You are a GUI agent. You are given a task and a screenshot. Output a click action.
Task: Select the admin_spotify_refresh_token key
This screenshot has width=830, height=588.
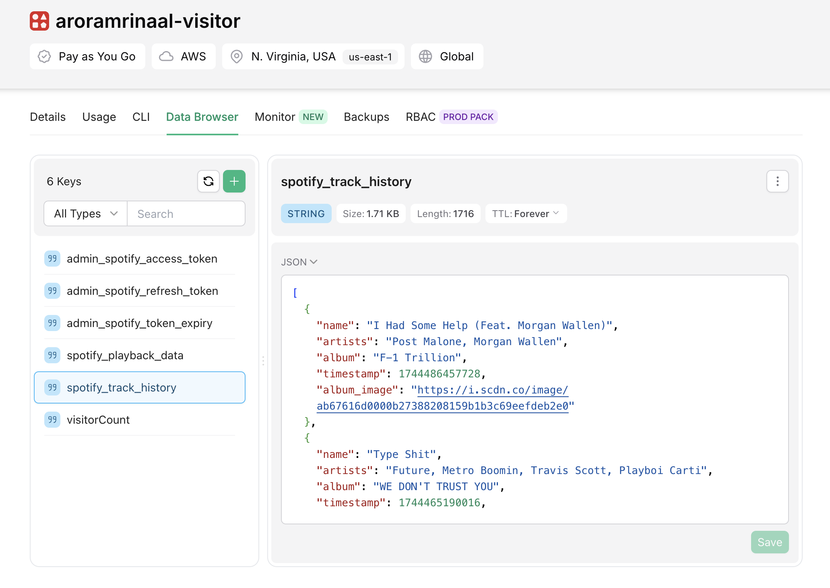(139, 291)
